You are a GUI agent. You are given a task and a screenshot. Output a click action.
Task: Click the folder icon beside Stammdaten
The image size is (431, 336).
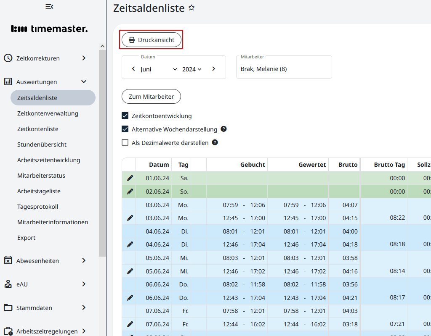(8, 307)
